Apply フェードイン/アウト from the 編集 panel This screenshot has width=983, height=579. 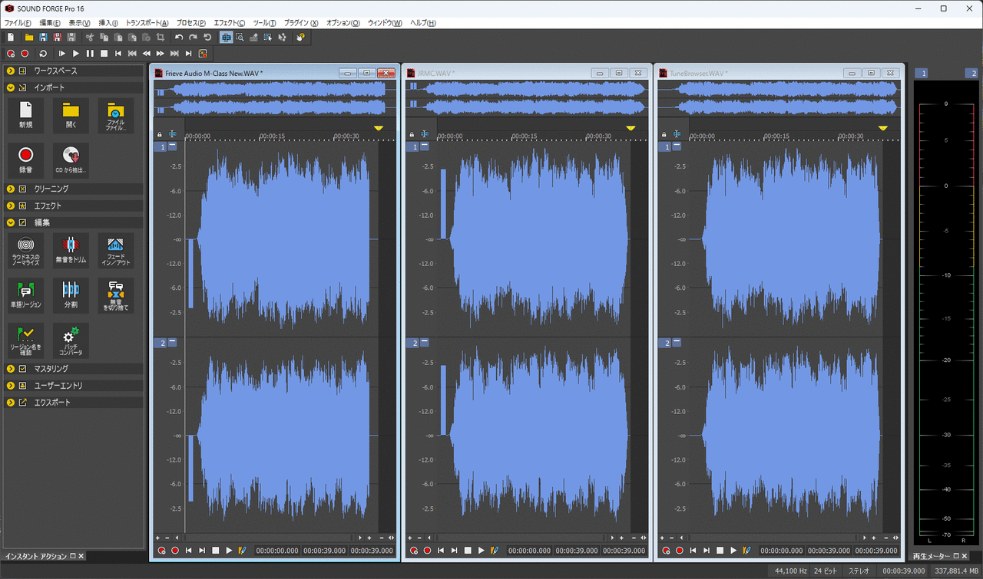115,251
